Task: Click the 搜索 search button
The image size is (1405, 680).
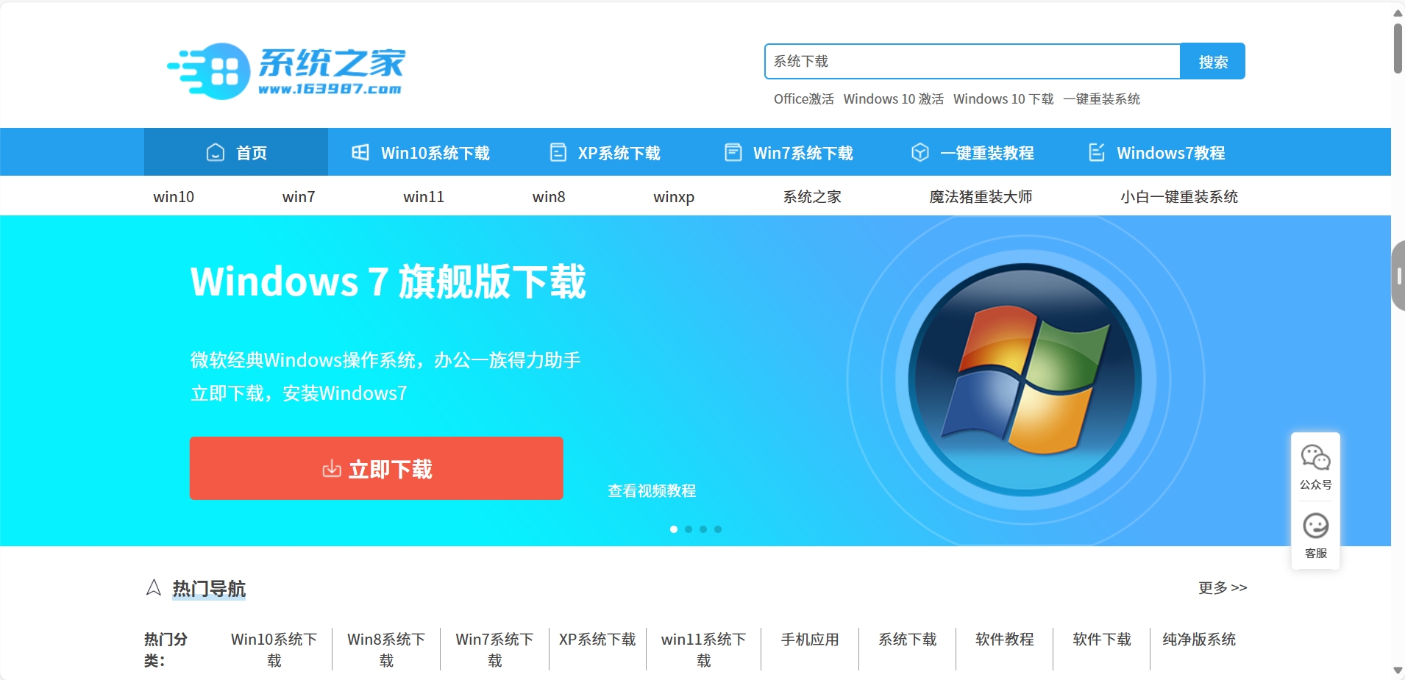Action: [1213, 61]
